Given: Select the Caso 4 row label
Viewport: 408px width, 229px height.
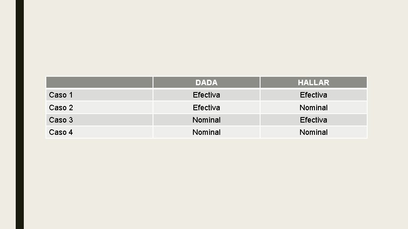Looking at the screenshot, I should click(99, 132).
